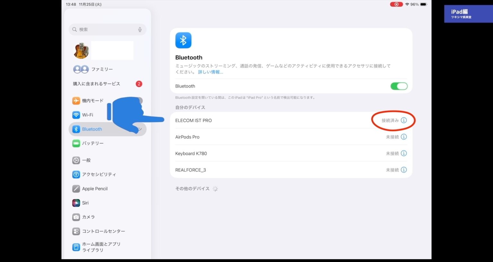Open Wi-Fi settings from sidebar

88,115
